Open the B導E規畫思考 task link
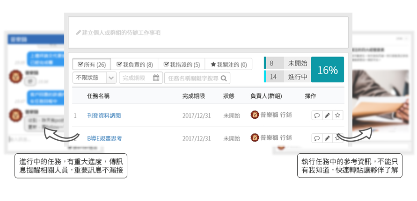Screen dimensions: 417x201 [104, 139]
